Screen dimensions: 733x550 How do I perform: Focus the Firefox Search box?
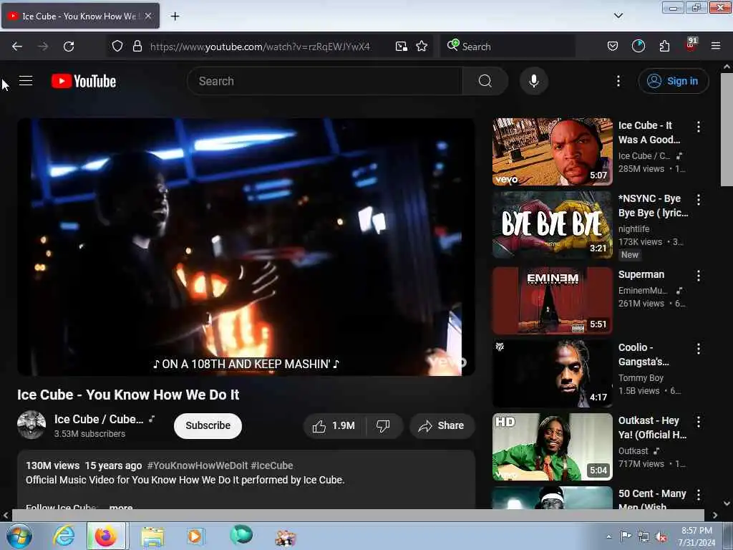point(508,47)
